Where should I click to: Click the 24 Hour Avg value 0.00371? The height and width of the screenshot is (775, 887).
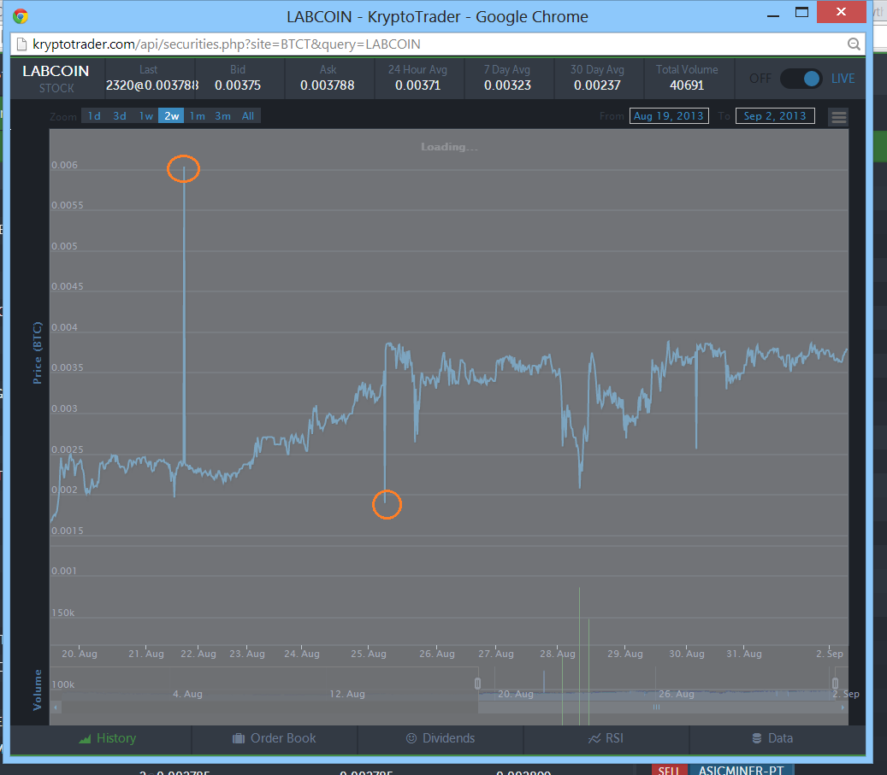point(417,85)
